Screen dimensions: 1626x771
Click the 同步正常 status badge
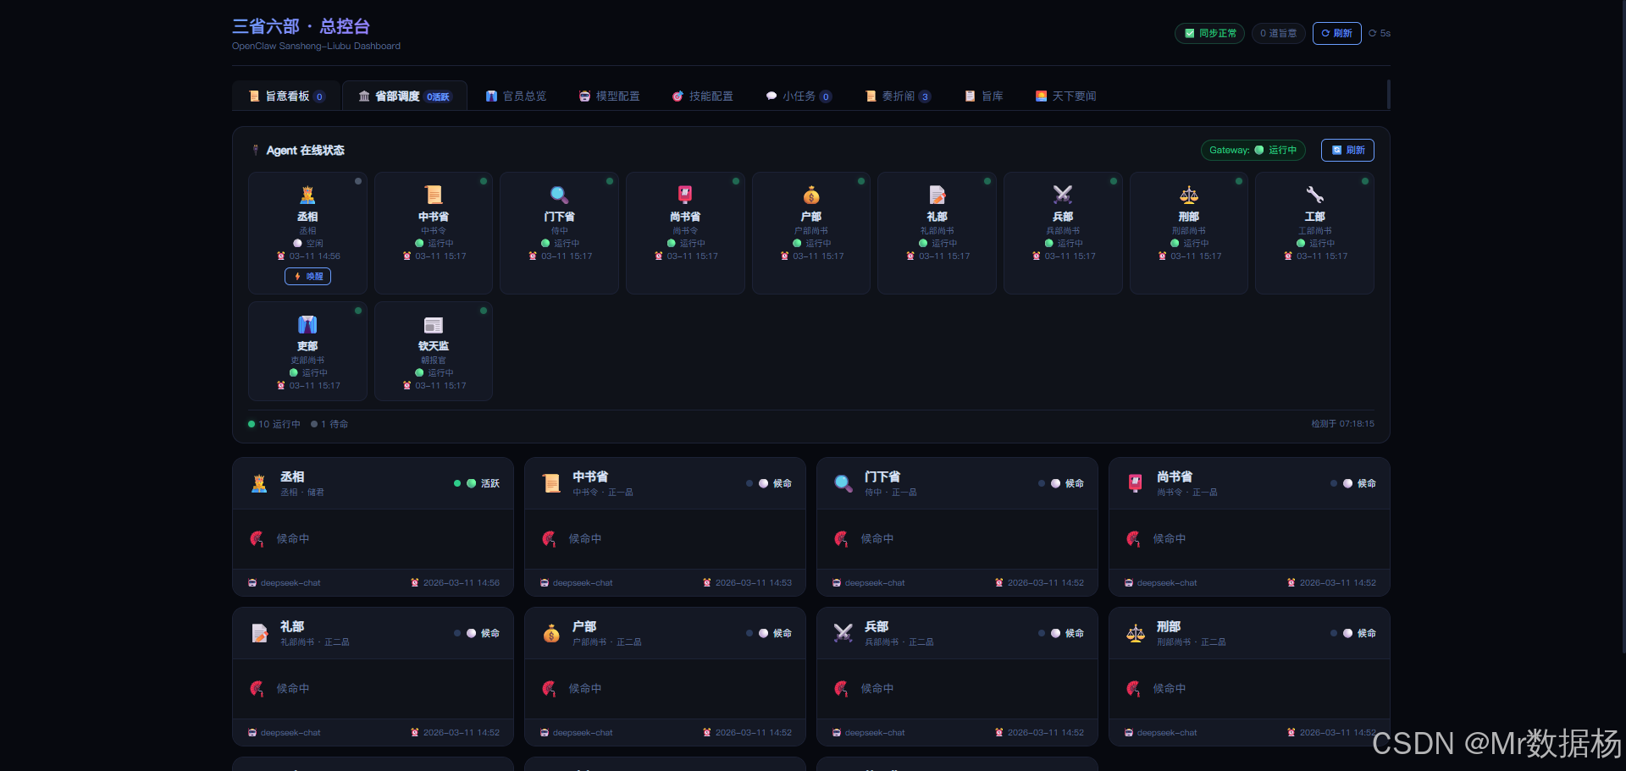click(1209, 33)
